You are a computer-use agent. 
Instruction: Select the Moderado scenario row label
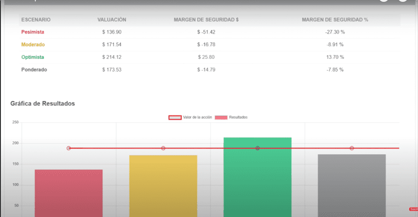[33, 45]
